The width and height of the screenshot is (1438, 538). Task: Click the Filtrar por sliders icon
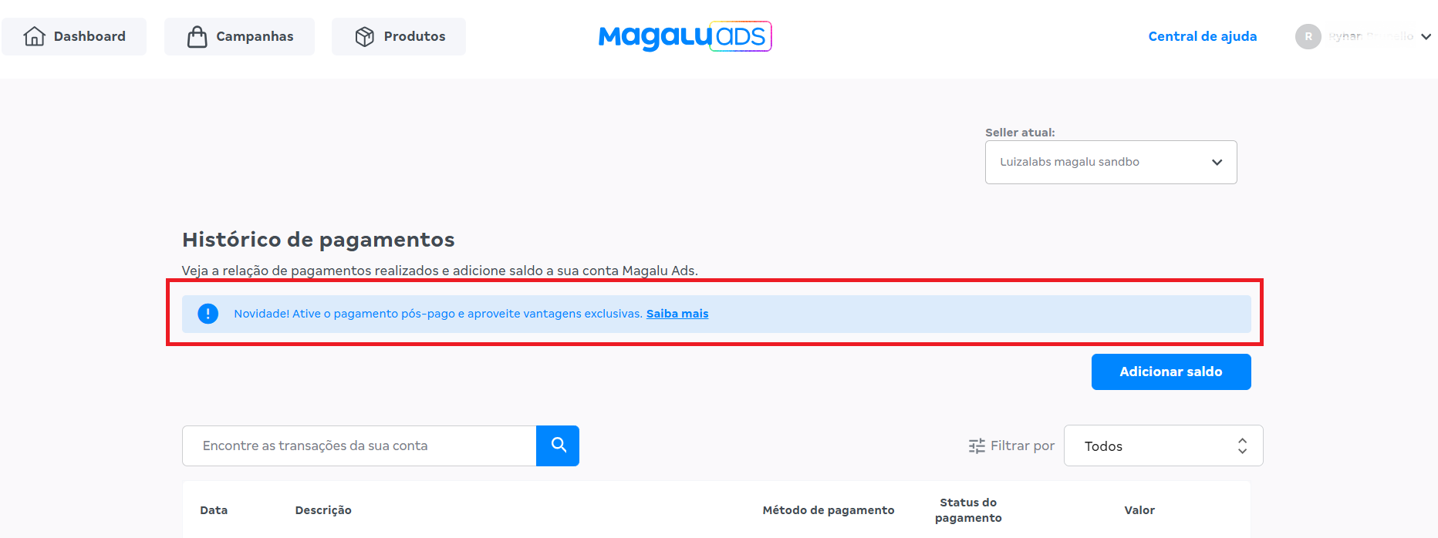click(x=977, y=446)
